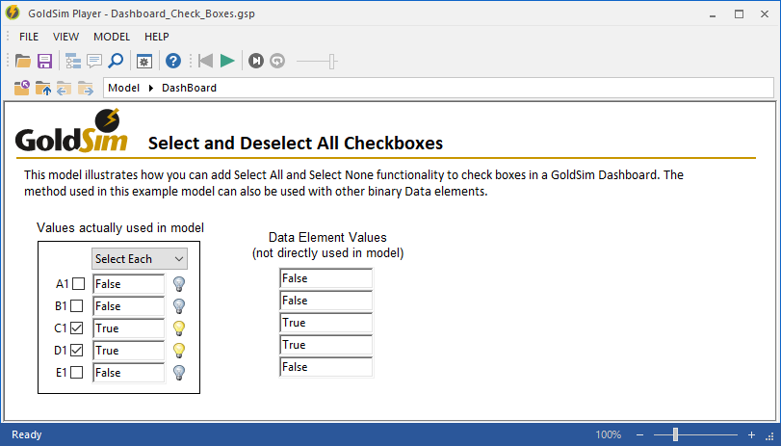781x446 pixels.
Task: Adjust the status bar zoom slider
Action: pyautogui.click(x=675, y=434)
